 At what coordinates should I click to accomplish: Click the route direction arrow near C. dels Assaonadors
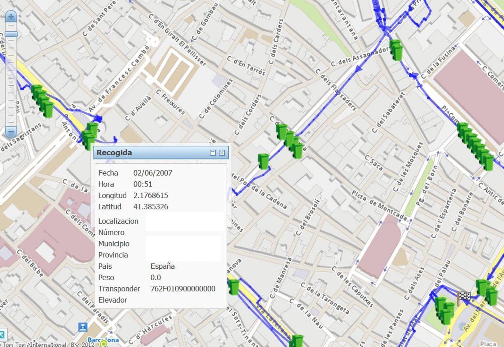tap(358, 68)
